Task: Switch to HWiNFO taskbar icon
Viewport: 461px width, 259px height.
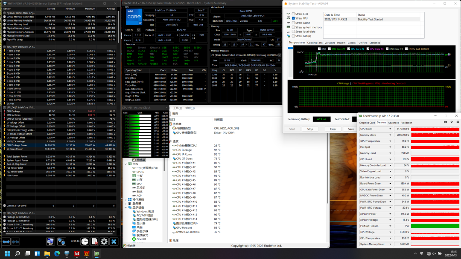Action: click(67, 253)
